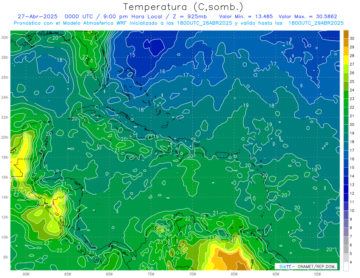The height and width of the screenshot is (278, 360).
Task: Click the 55W longitude axis label
Action: pyautogui.click(x=318, y=274)
